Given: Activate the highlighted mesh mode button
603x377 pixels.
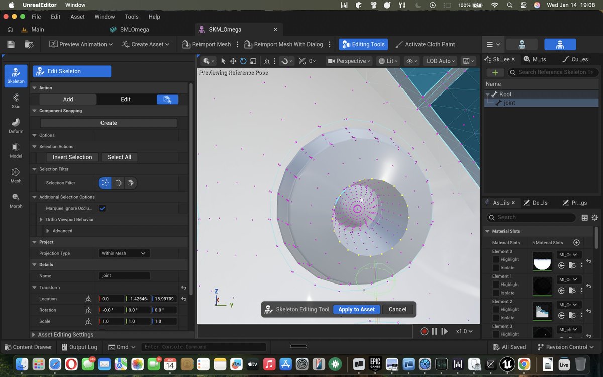Looking at the screenshot, I should coord(560,44).
